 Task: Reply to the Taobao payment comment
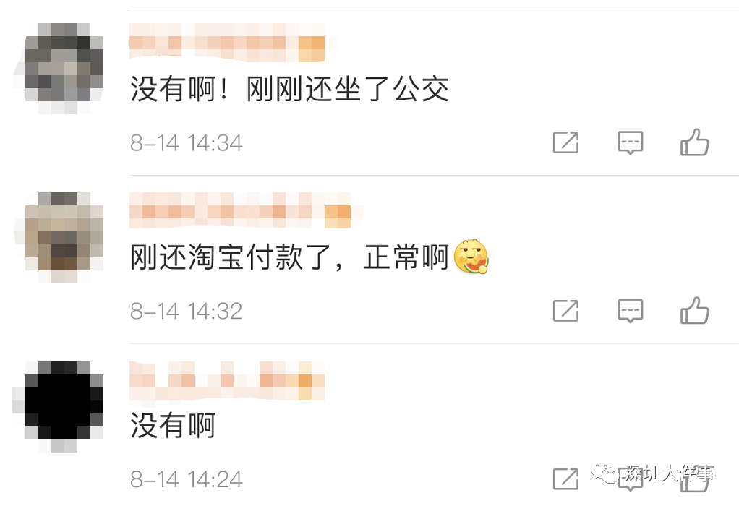[x=630, y=311]
